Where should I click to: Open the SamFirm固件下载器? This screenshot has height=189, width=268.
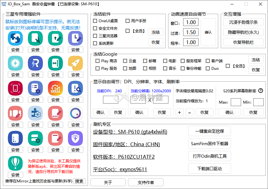[x=209, y=144]
